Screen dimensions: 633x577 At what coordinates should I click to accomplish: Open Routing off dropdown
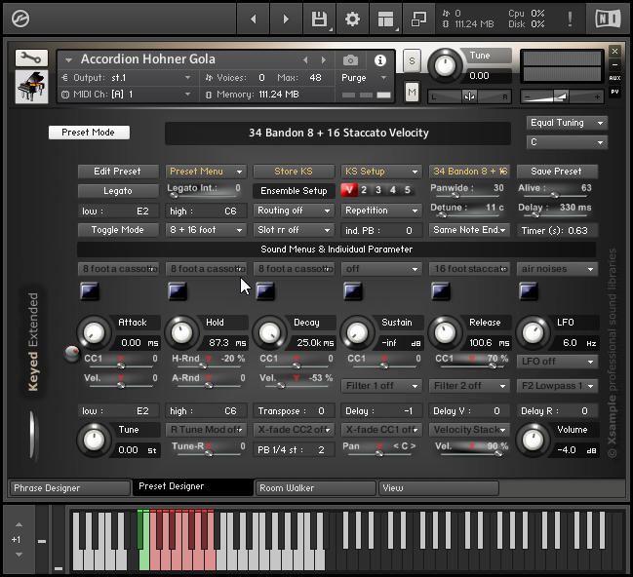[294, 211]
